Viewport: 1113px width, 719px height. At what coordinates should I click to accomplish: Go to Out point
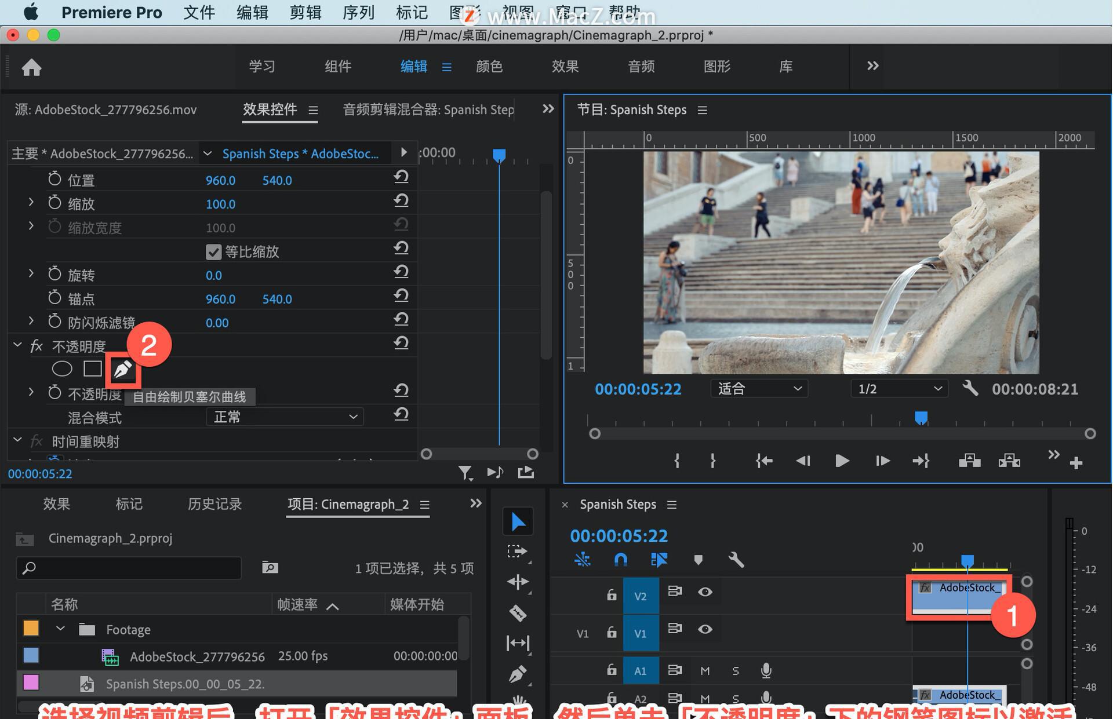click(x=921, y=461)
